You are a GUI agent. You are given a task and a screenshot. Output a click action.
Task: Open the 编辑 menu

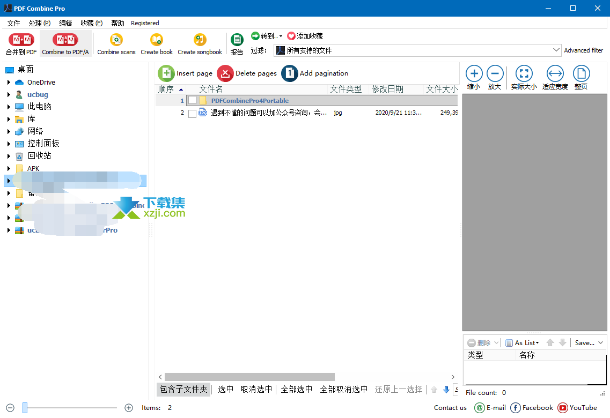pyautogui.click(x=66, y=23)
